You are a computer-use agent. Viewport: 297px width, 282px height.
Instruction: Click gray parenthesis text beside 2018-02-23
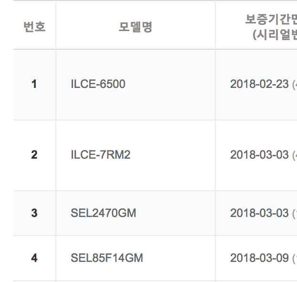coord(294,85)
